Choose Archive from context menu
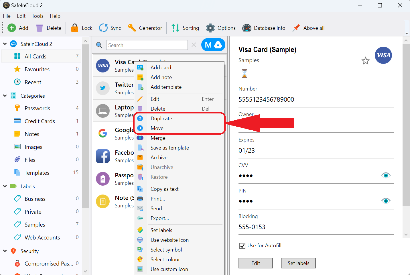 tap(179, 158)
